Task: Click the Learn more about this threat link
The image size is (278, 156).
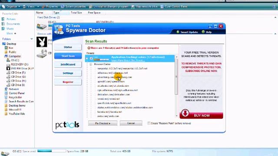Action: tap(128, 60)
